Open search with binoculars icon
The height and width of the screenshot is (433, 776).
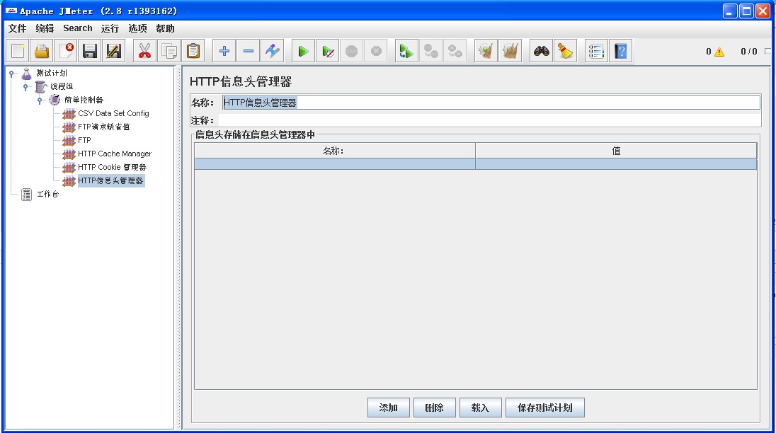point(542,51)
